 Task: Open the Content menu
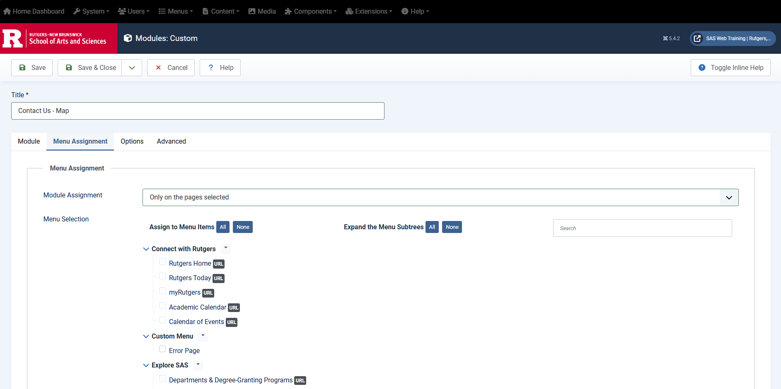[221, 11]
